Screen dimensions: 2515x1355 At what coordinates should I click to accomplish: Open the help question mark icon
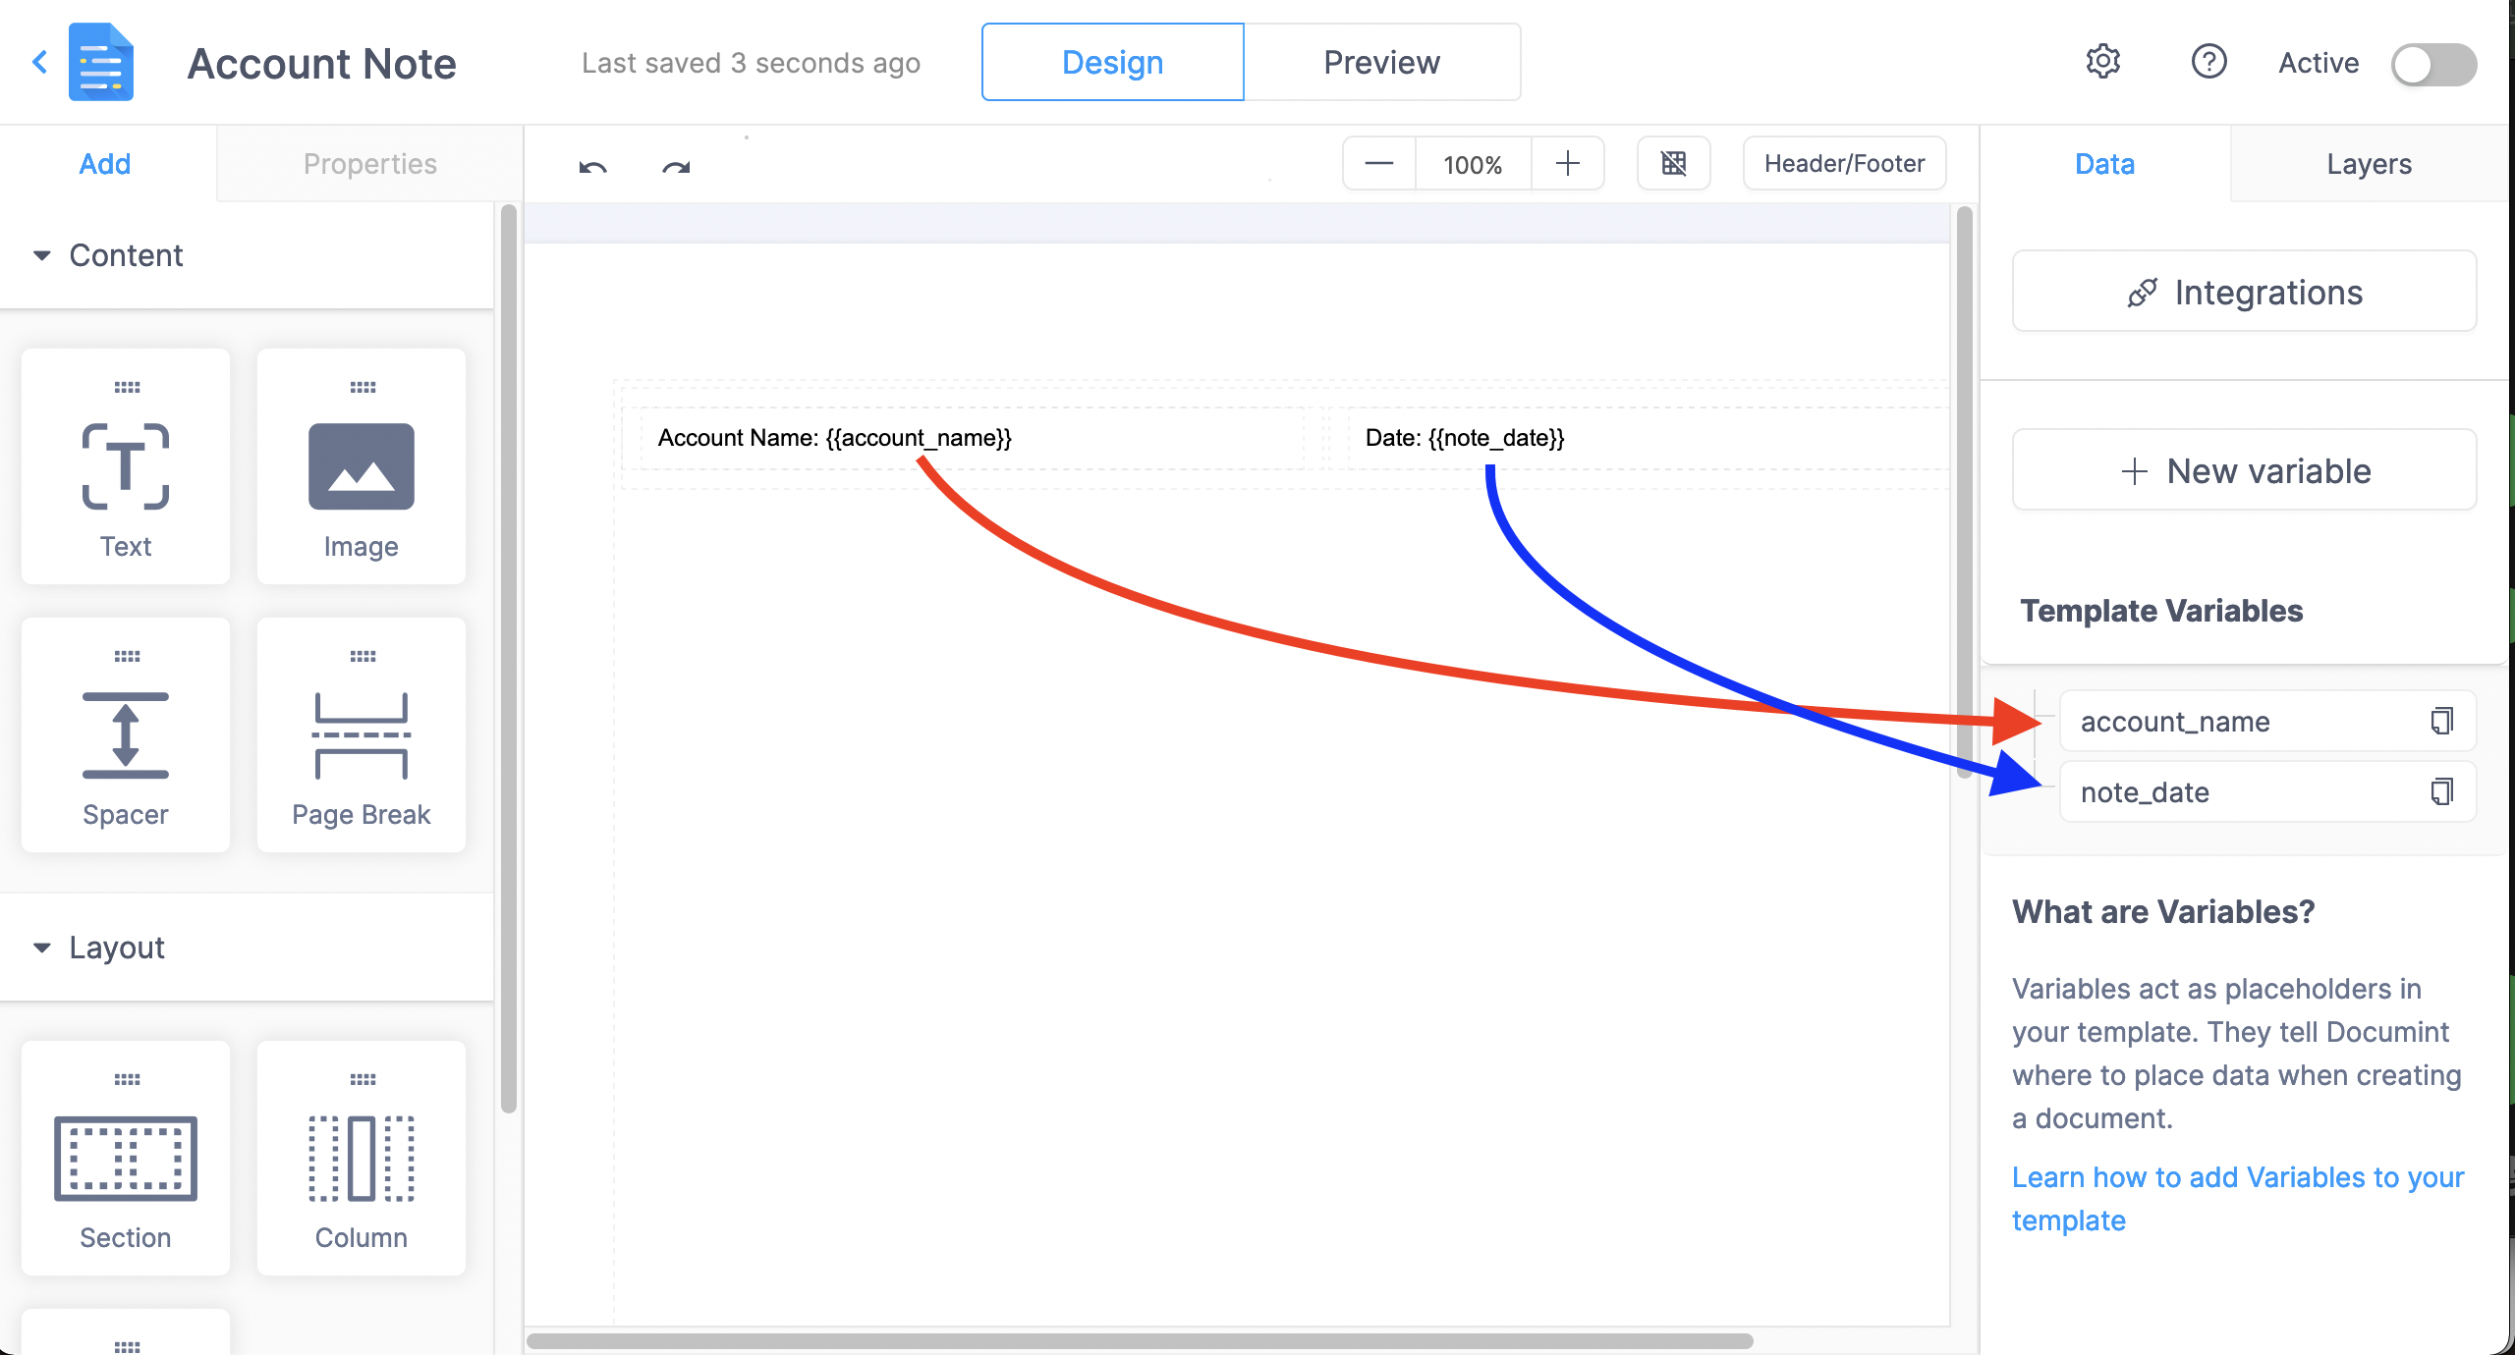click(x=2208, y=62)
